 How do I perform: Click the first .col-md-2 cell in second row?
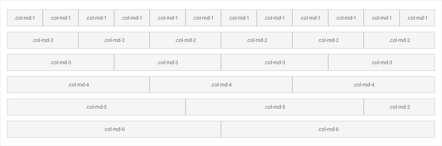point(43,40)
